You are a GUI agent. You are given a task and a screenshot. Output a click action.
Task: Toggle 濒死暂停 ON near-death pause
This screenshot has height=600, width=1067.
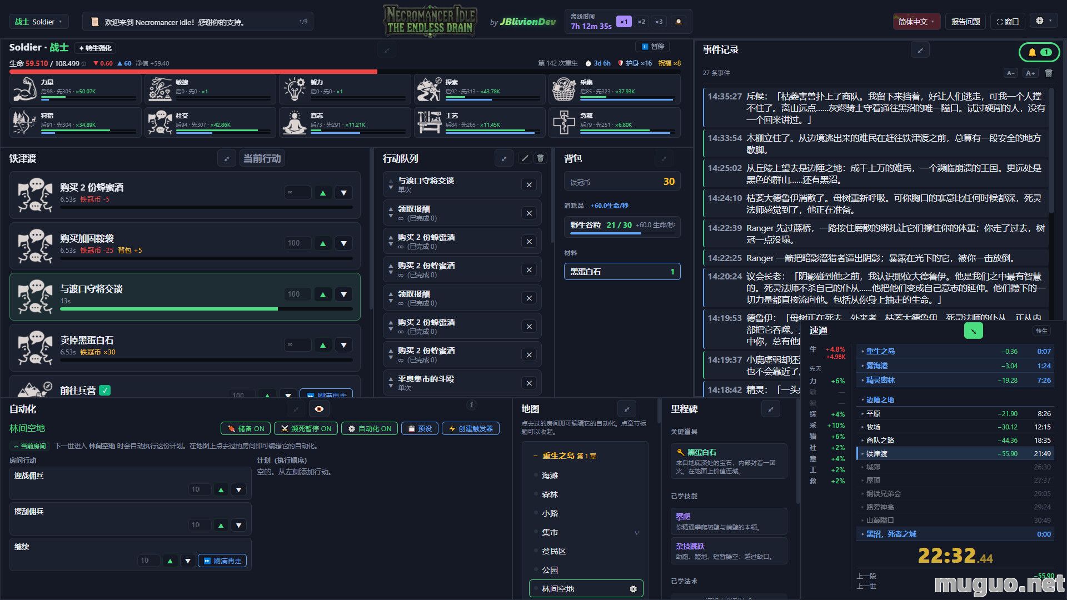pyautogui.click(x=306, y=429)
